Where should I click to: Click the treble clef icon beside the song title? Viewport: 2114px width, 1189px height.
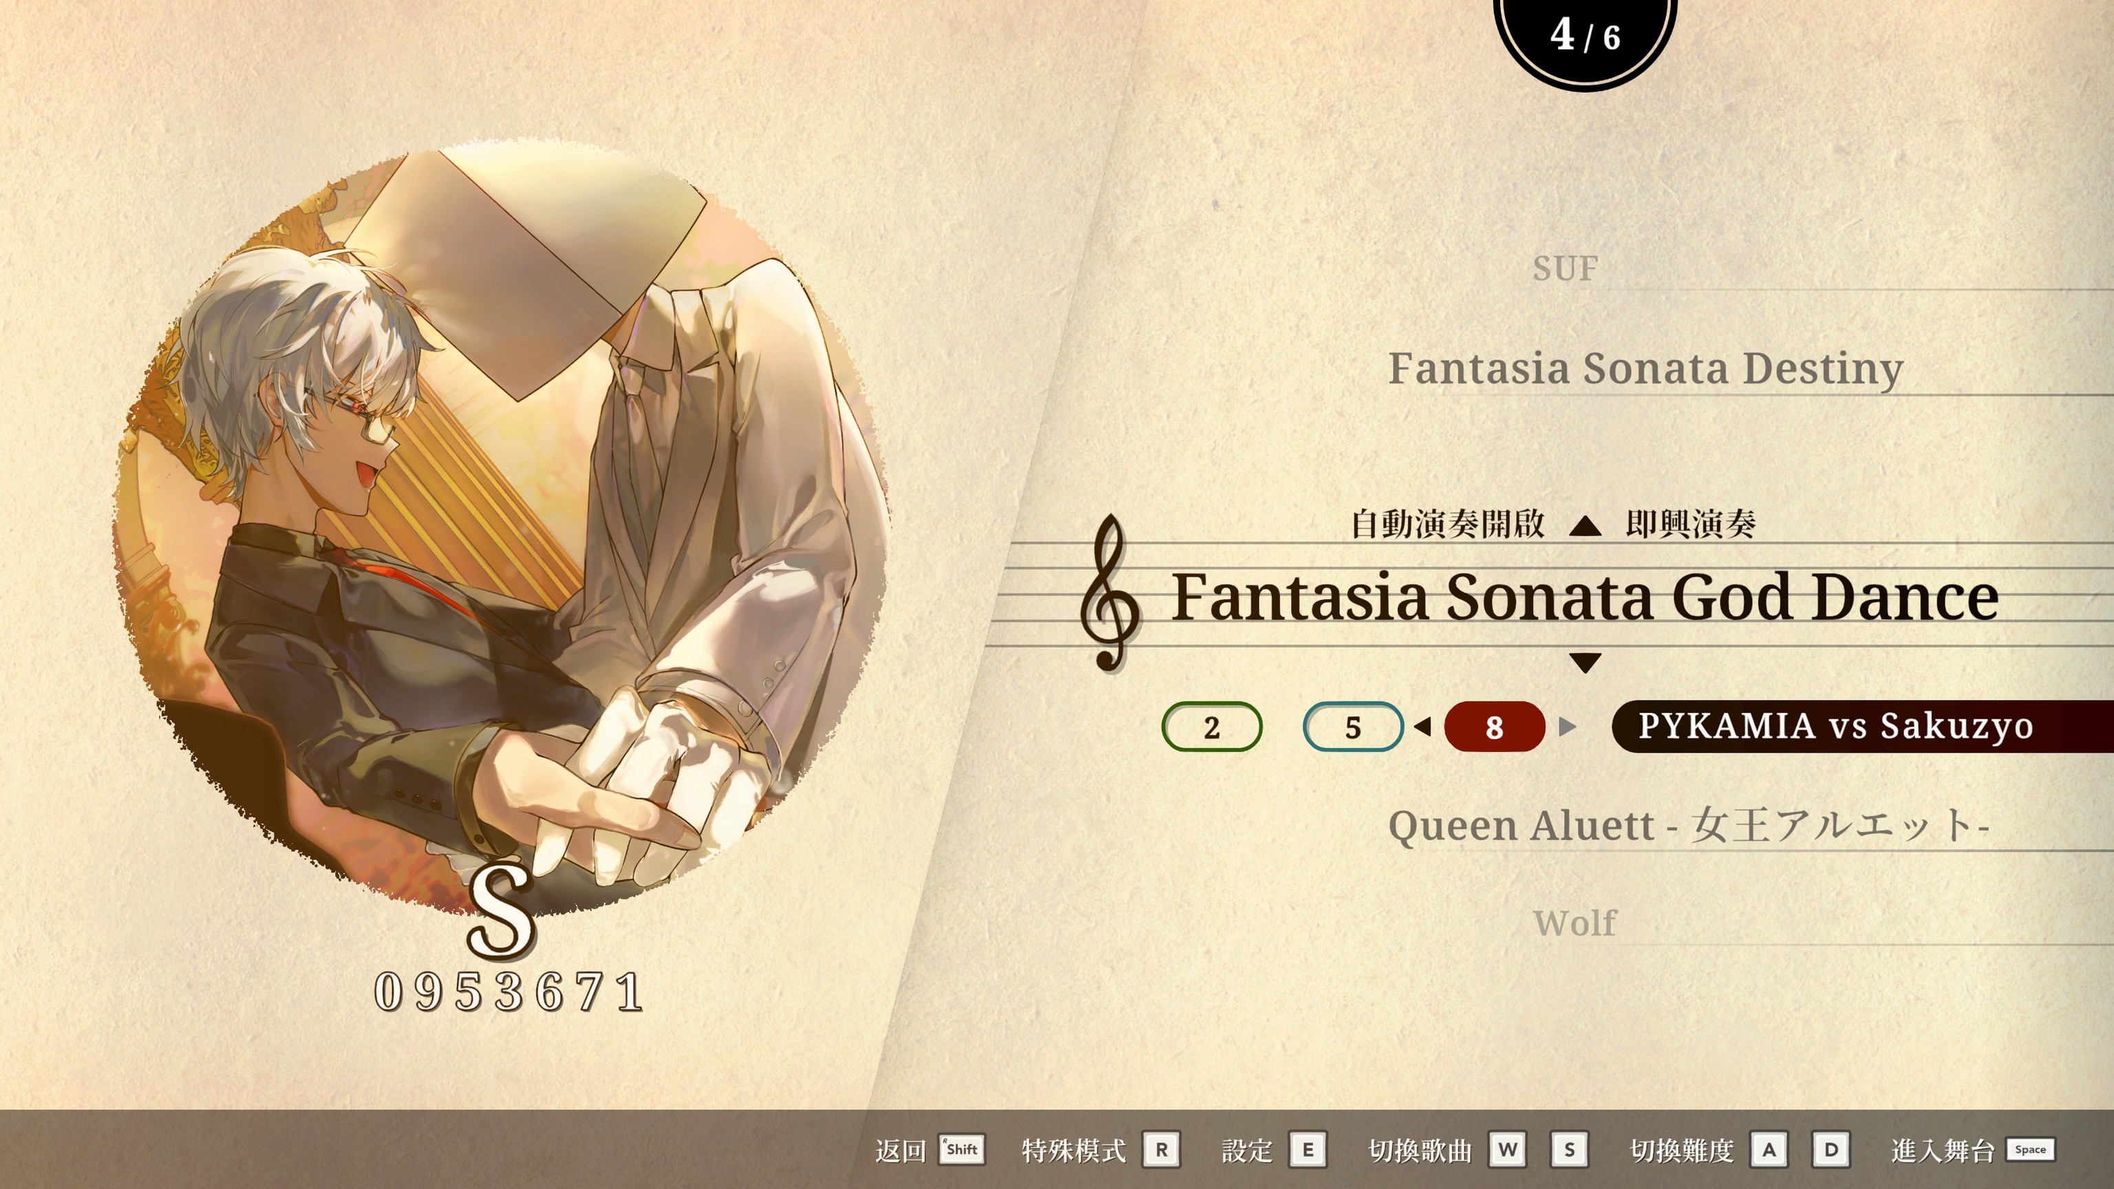[x=1109, y=592]
